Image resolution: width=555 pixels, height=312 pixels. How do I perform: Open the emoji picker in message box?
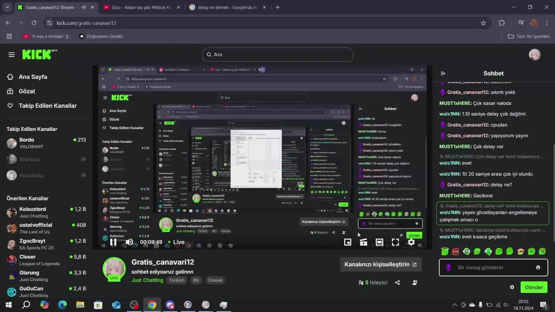(x=538, y=267)
